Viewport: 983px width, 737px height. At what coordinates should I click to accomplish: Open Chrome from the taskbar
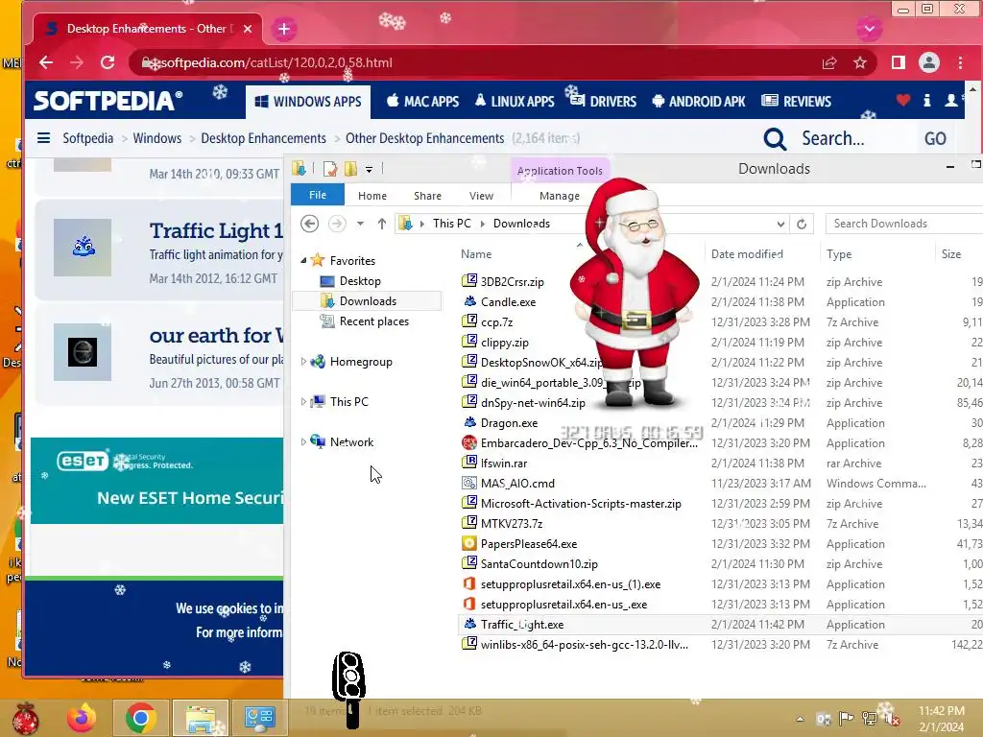140,718
